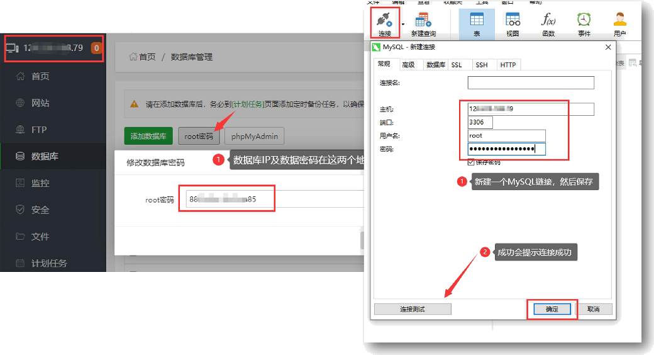The width and height of the screenshot is (654, 355).
Task: Toggle the save password checkbox
Action: (471, 162)
